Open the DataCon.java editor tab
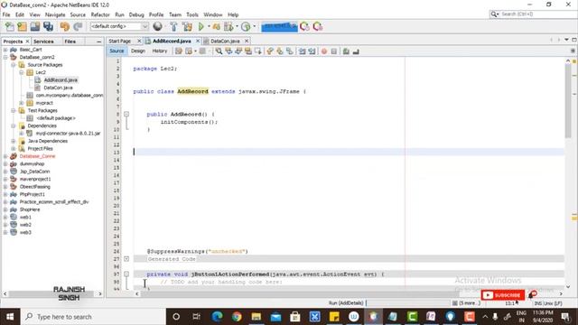 (225, 41)
